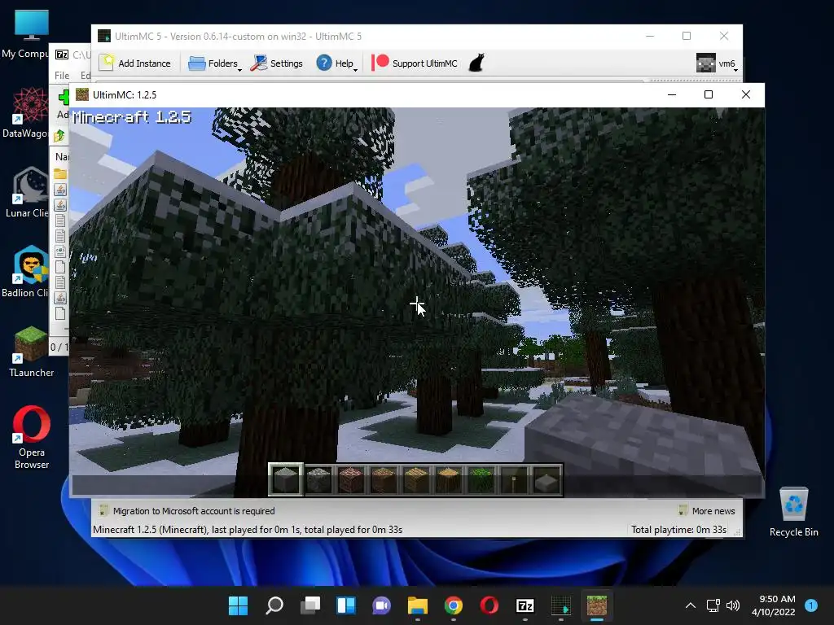This screenshot has height=625, width=834.
Task: Click the Minecraft 1.2.5 last played status text
Action: coord(248,530)
